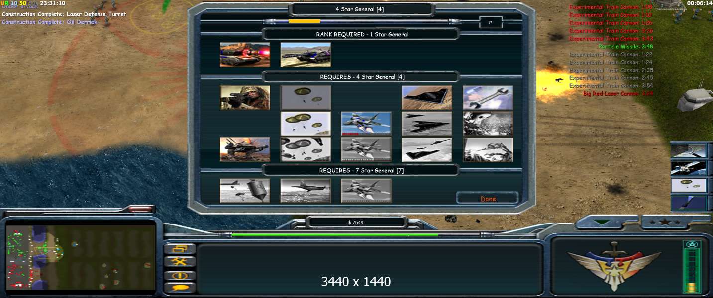Collapse control bar with green arrow

click(603, 223)
